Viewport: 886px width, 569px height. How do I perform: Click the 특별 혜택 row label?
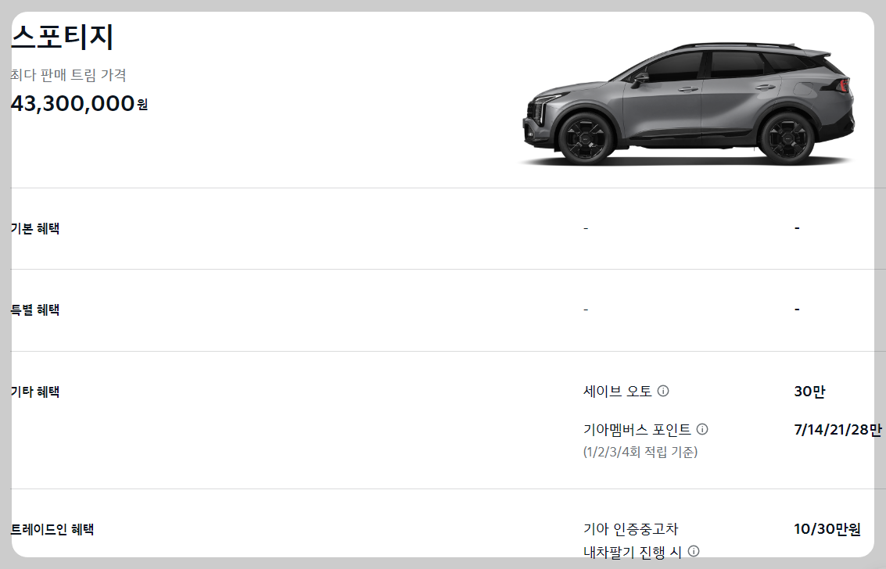(35, 310)
